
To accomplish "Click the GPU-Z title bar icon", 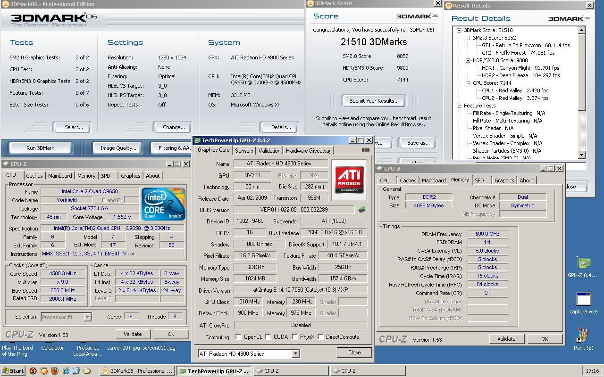I will click(197, 140).
